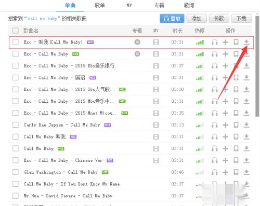Click the 时长 column header

coord(177,31)
